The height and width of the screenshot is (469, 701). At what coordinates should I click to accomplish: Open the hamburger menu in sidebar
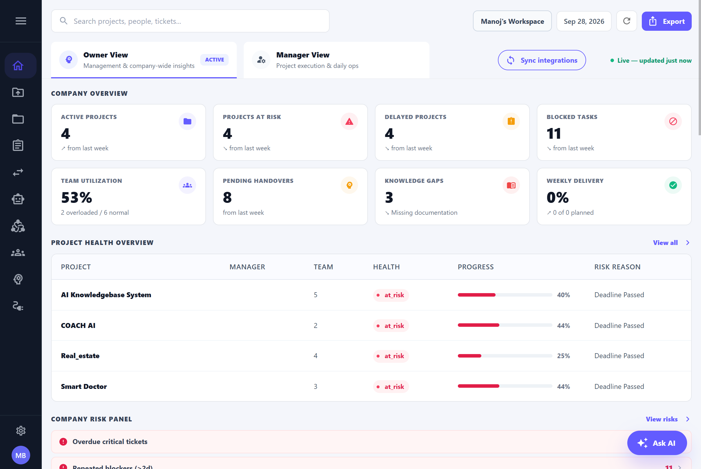(x=21, y=21)
